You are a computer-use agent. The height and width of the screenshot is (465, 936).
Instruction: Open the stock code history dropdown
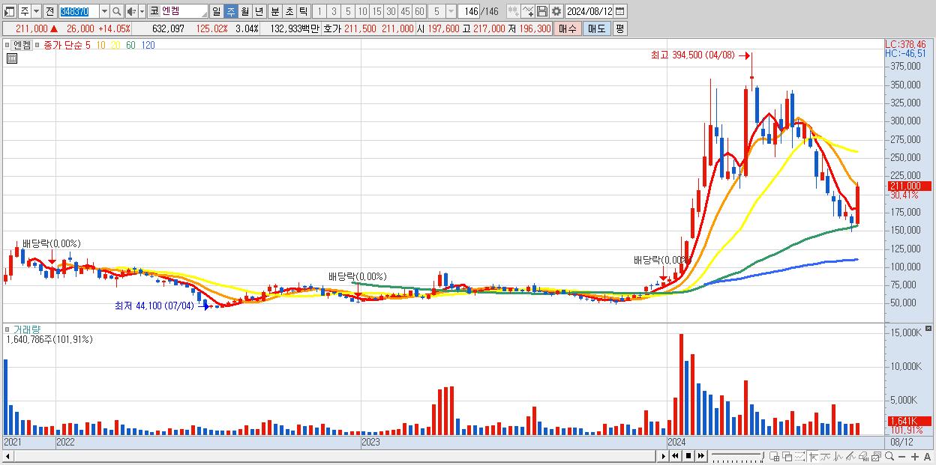click(104, 11)
